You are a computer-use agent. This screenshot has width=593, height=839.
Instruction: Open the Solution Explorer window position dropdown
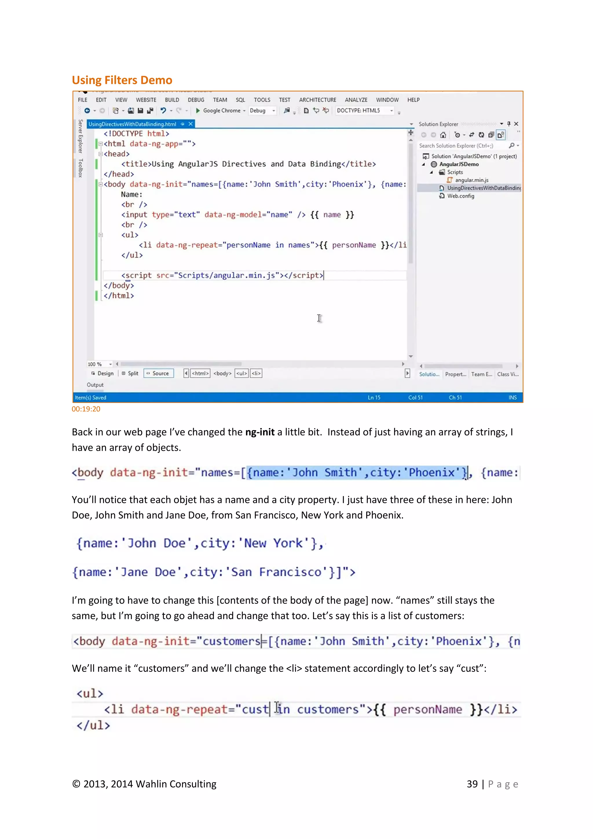tap(501, 124)
